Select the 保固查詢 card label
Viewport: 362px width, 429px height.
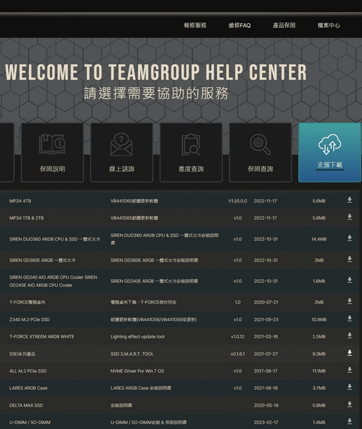(260, 169)
